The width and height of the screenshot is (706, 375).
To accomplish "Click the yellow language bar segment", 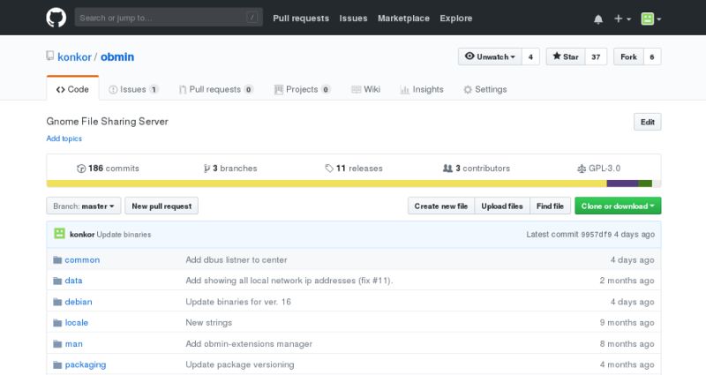I will pyautogui.click(x=327, y=184).
